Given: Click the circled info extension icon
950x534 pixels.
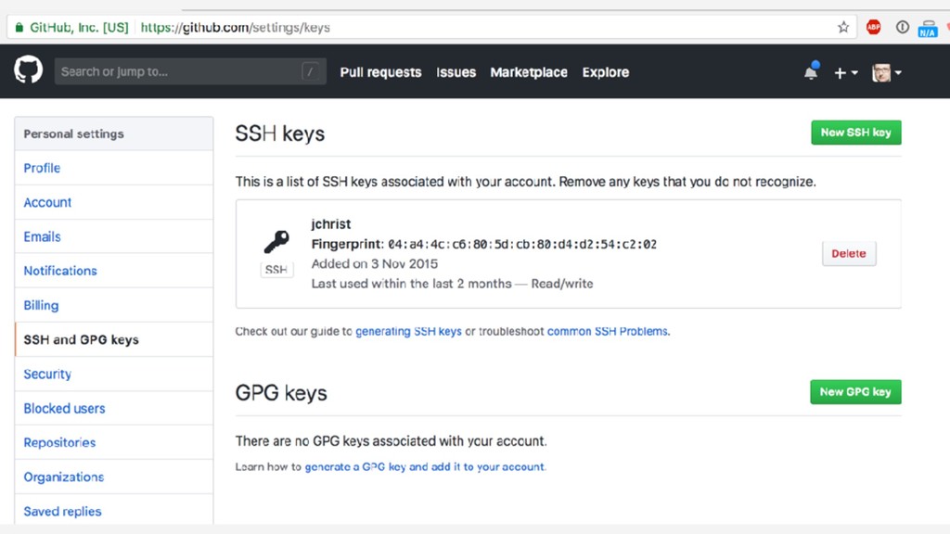Looking at the screenshot, I should coord(902,27).
